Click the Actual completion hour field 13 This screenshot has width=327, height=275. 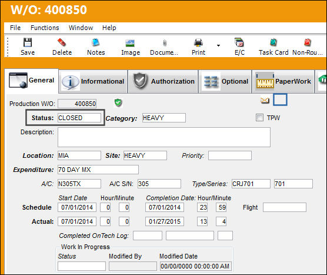202,221
